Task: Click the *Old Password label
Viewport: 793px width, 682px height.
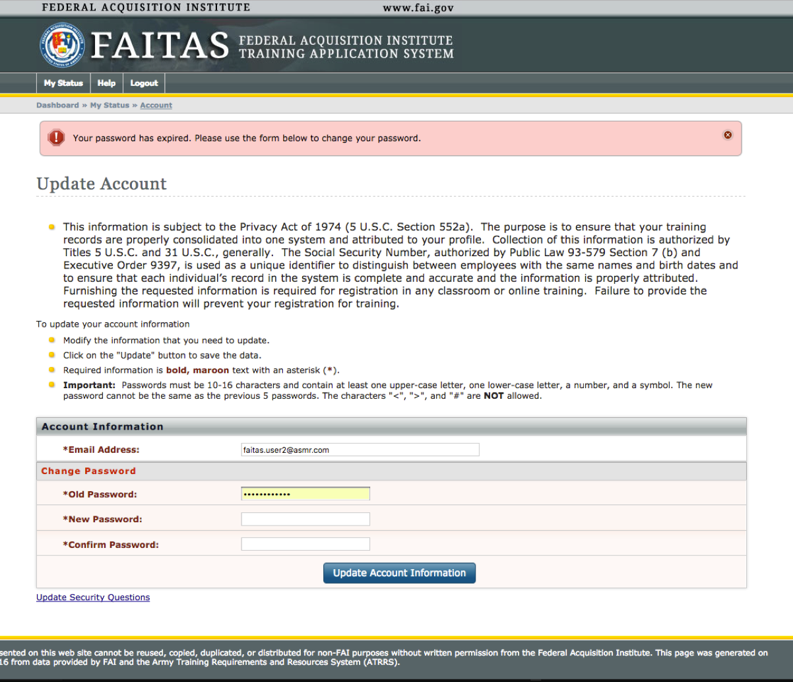Action: (100, 494)
